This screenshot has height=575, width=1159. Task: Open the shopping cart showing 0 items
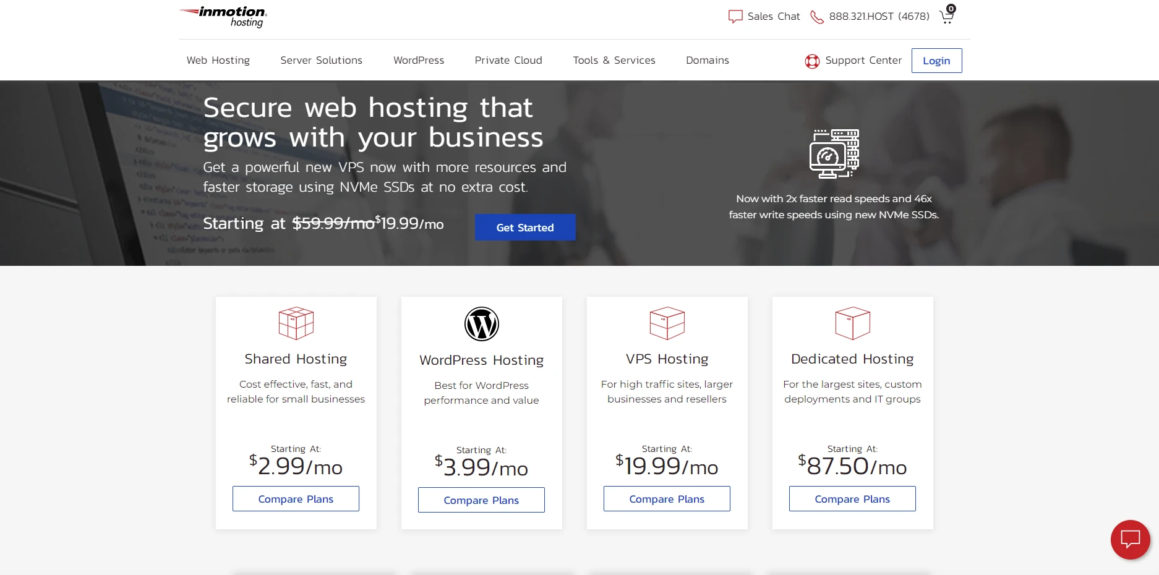pos(946,16)
